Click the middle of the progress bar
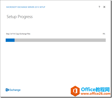112x98 pixels. coord(56,40)
